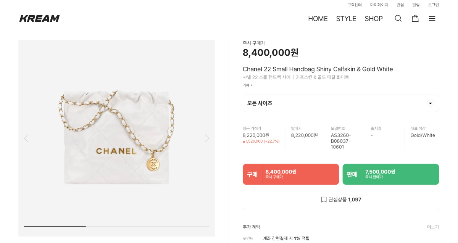Open the search magnifier icon

[x=398, y=18]
